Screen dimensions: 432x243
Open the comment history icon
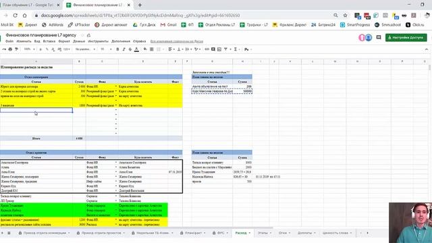click(x=379, y=37)
